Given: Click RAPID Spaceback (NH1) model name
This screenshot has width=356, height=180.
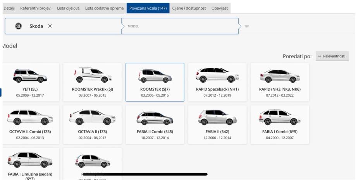Looking at the screenshot, I should pyautogui.click(x=217, y=89).
